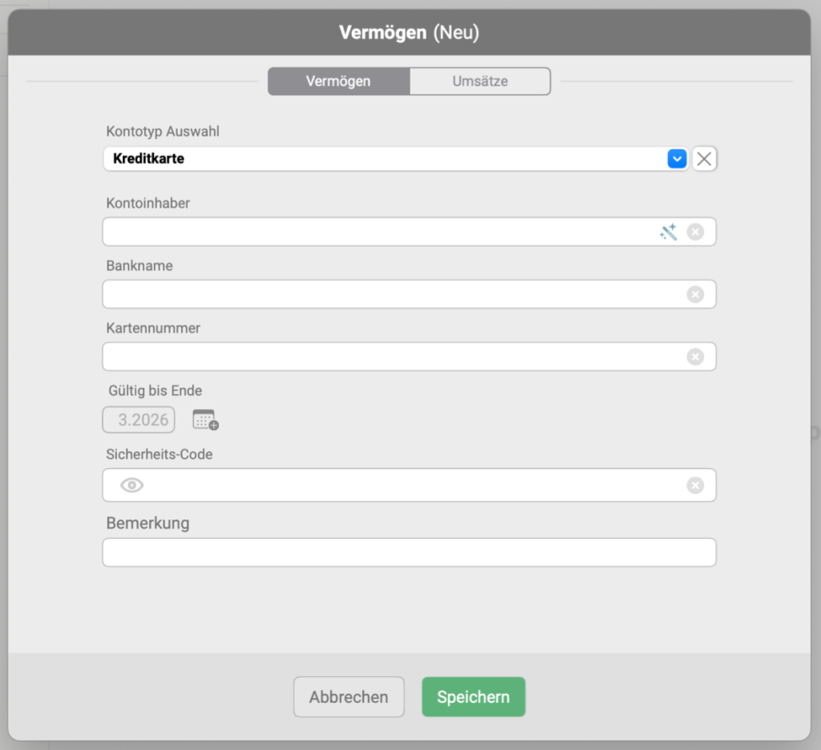Expand the Kontotyp dropdown with the blue chevron
Viewport: 821px width, 750px height.
tap(677, 159)
